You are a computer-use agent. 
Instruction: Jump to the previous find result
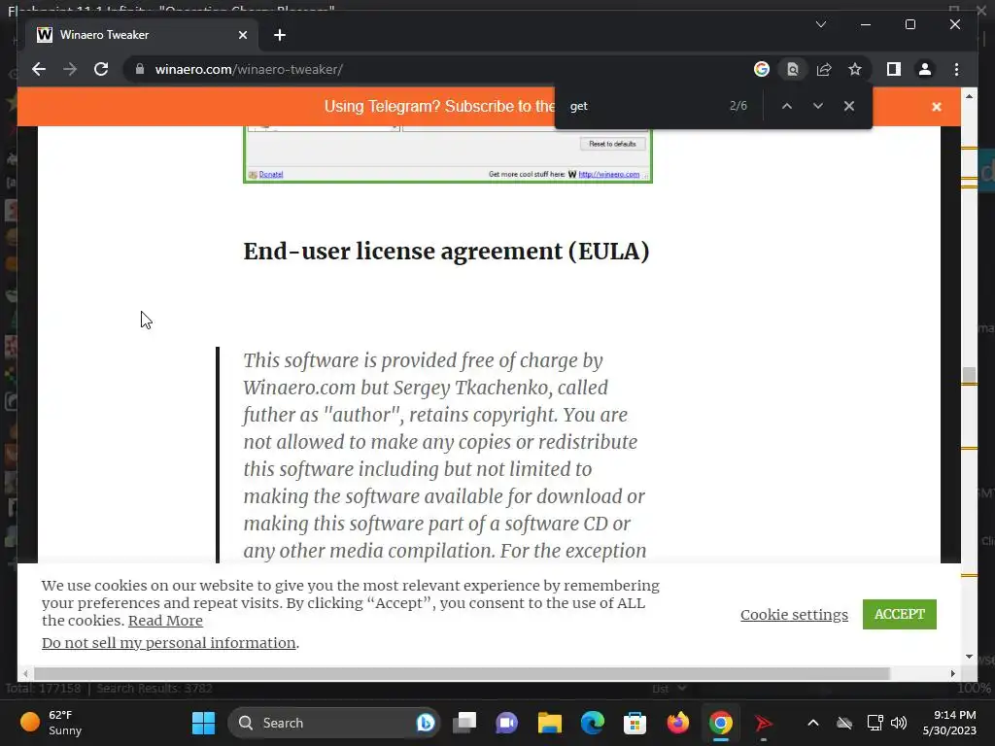click(x=787, y=106)
